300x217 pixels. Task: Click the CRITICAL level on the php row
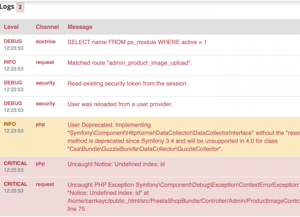pos(16,164)
